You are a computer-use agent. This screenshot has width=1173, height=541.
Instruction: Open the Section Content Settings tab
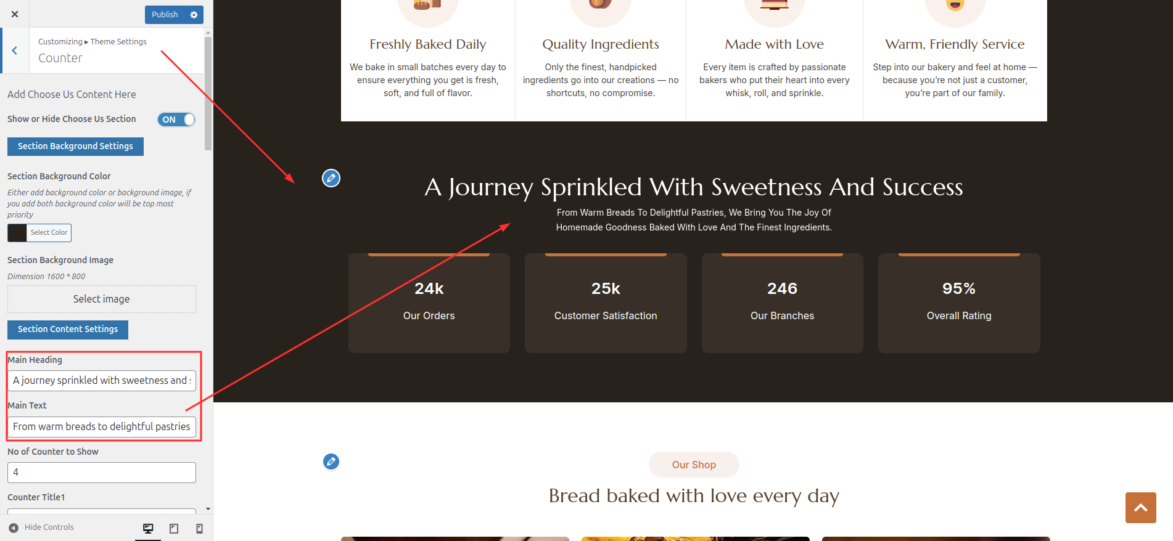point(68,329)
